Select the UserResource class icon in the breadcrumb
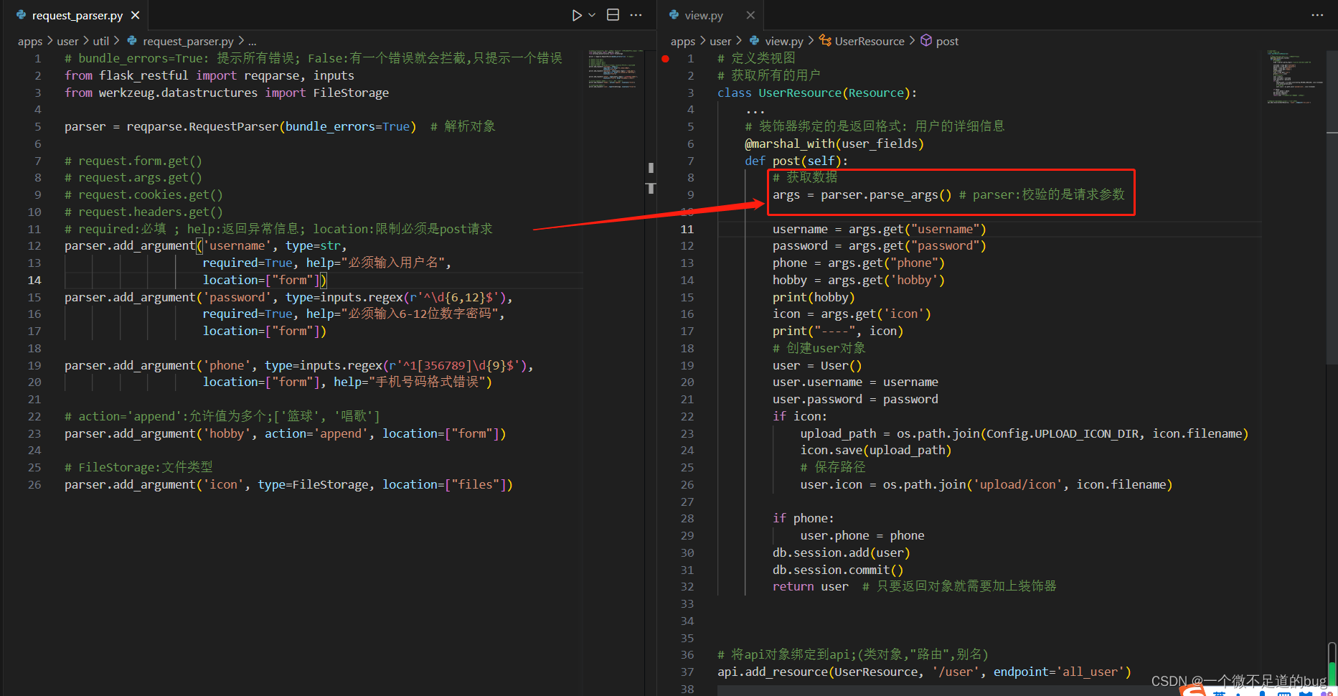The image size is (1338, 696). (x=825, y=41)
